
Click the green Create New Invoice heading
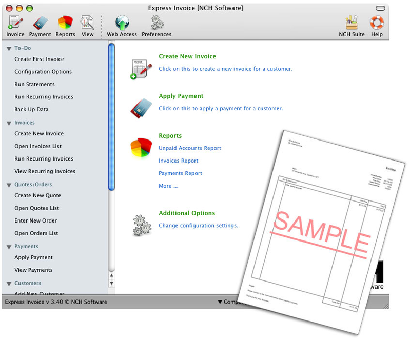pyautogui.click(x=187, y=56)
